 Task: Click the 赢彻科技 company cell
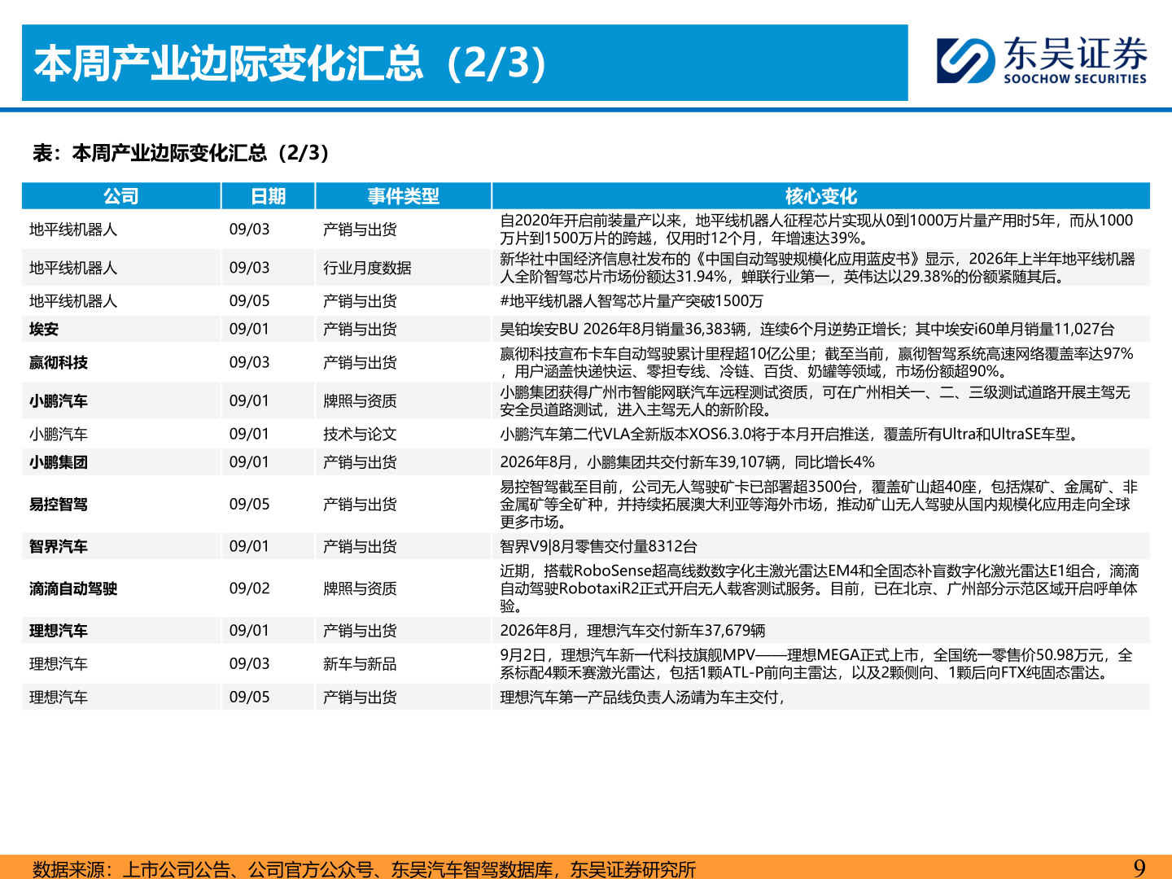59,362
